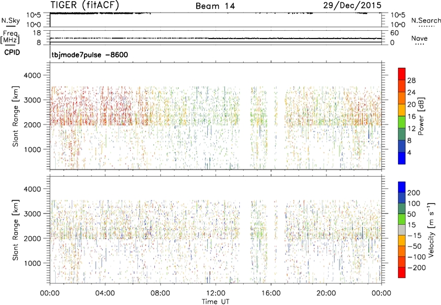Click the '16' tick on the Power colorbar
441x305 pixels.
click(411, 117)
